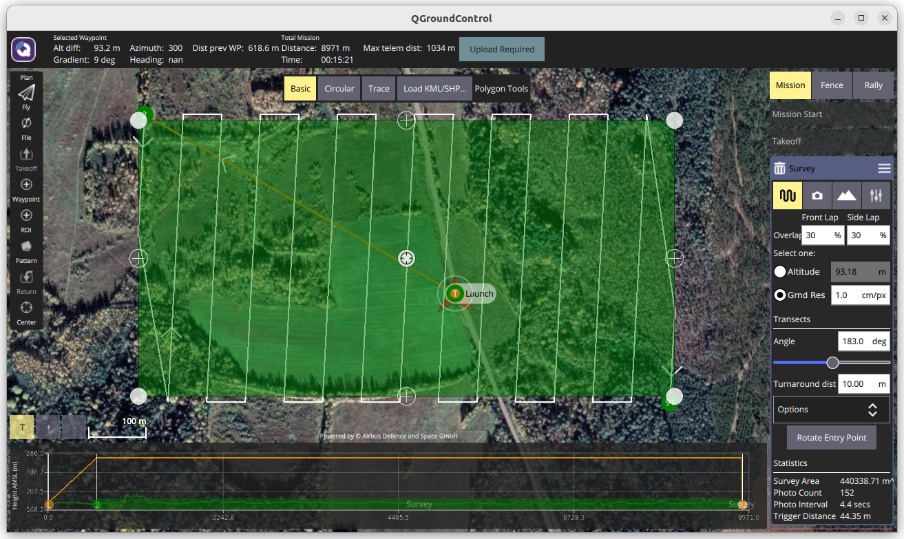Select the Grnd Res radio button

click(x=780, y=295)
